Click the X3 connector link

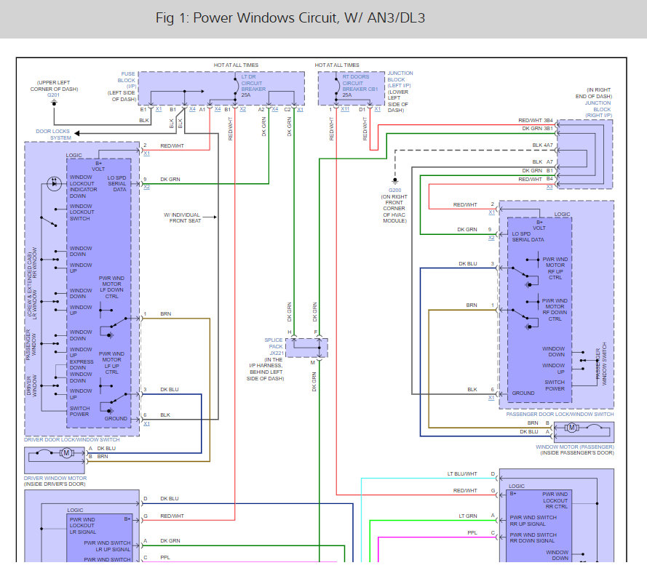549,187
